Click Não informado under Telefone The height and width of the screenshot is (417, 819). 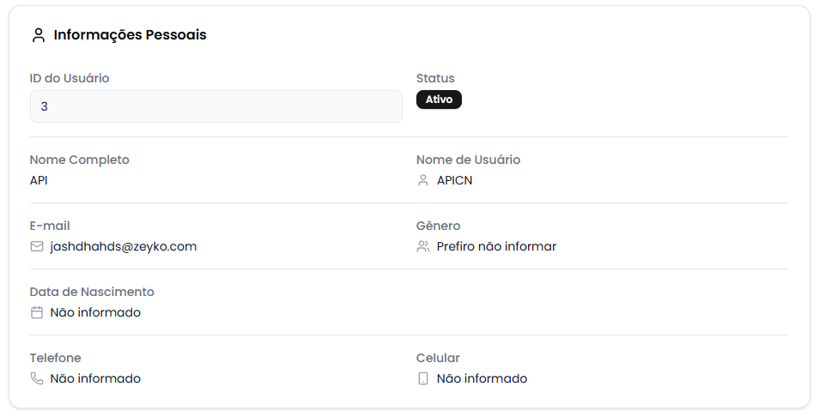click(x=95, y=378)
